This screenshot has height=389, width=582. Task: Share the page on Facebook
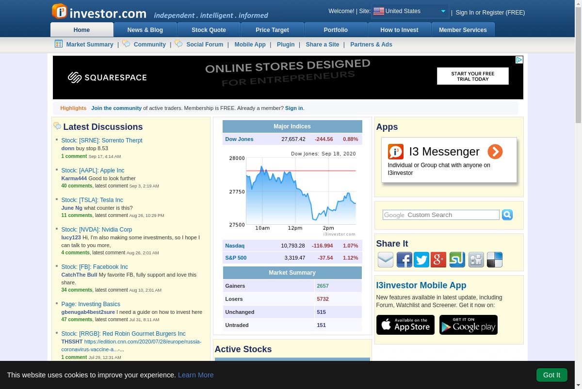pos(404,260)
